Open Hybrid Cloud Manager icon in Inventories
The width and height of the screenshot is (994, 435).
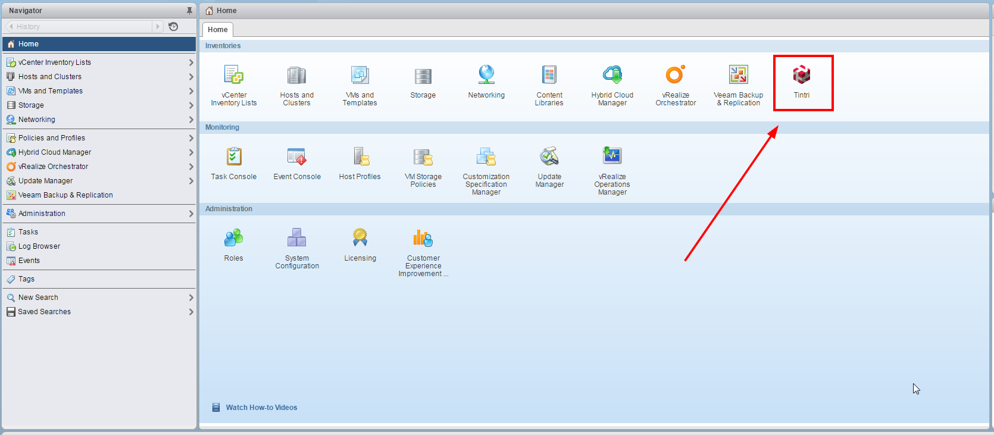[x=612, y=75]
